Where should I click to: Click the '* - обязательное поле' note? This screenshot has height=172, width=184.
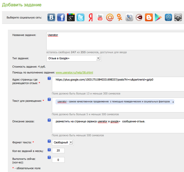coord(26,168)
